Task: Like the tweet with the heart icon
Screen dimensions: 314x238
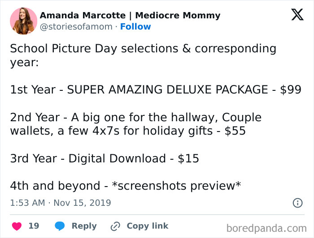Action: [17, 226]
